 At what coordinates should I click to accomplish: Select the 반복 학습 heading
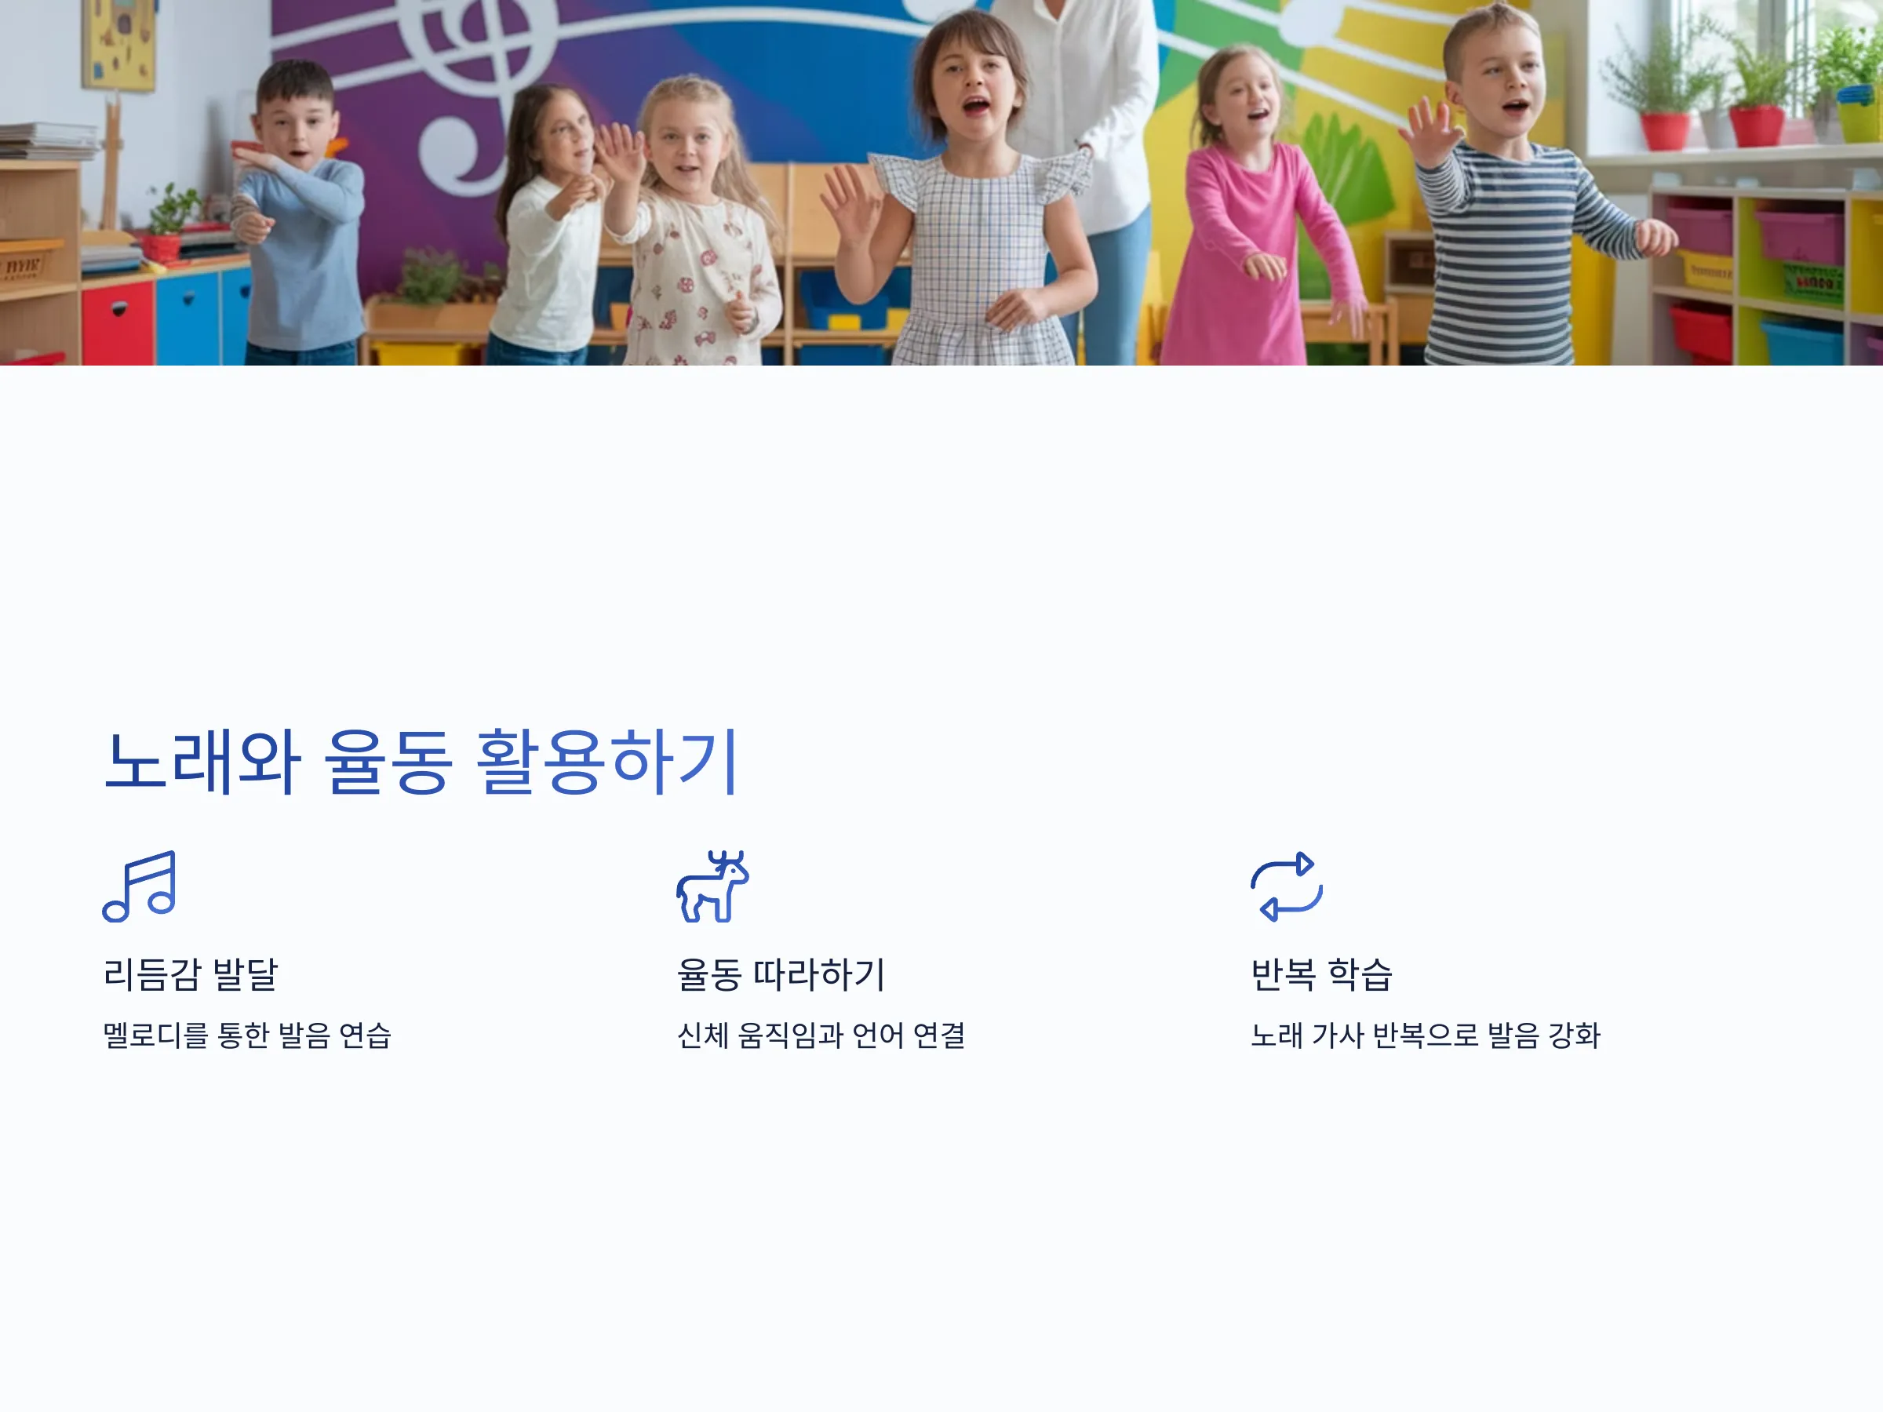(1321, 974)
